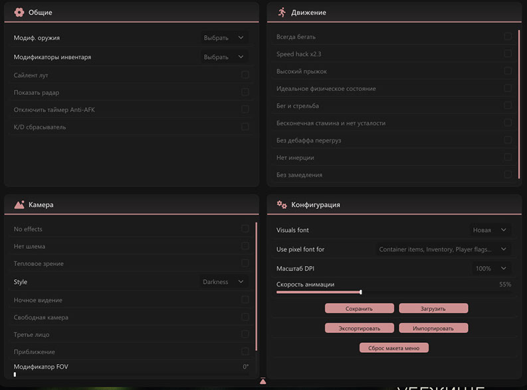The image size is (527, 390).
Task: Click the Модификатор FOV slider handle
Action: click(x=15, y=375)
